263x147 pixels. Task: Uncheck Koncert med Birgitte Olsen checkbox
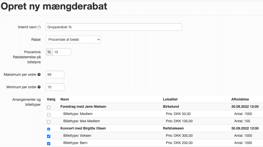point(49,129)
